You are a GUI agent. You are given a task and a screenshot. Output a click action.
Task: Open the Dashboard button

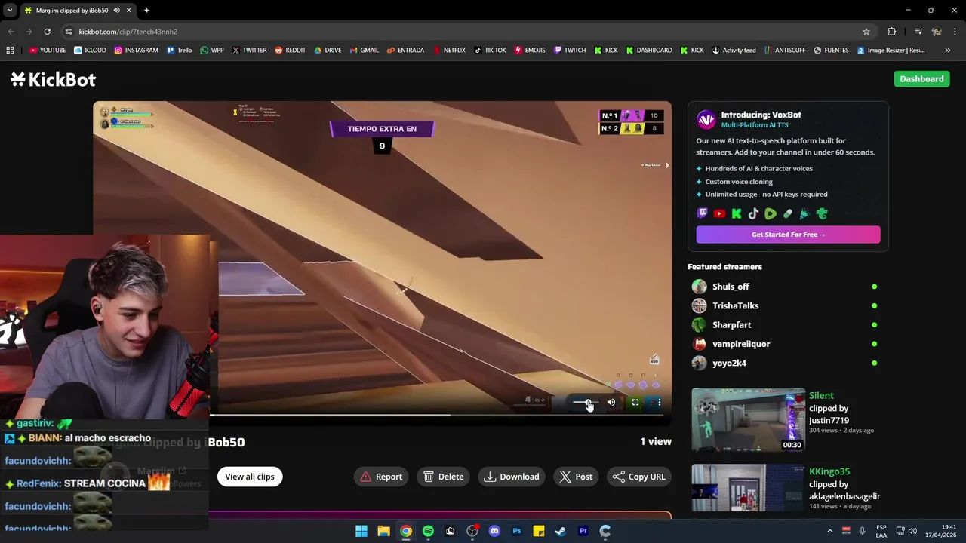coord(921,79)
